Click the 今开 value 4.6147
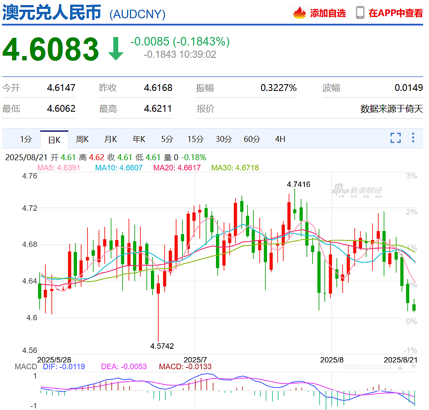The width and height of the screenshot is (429, 410). [x=61, y=88]
